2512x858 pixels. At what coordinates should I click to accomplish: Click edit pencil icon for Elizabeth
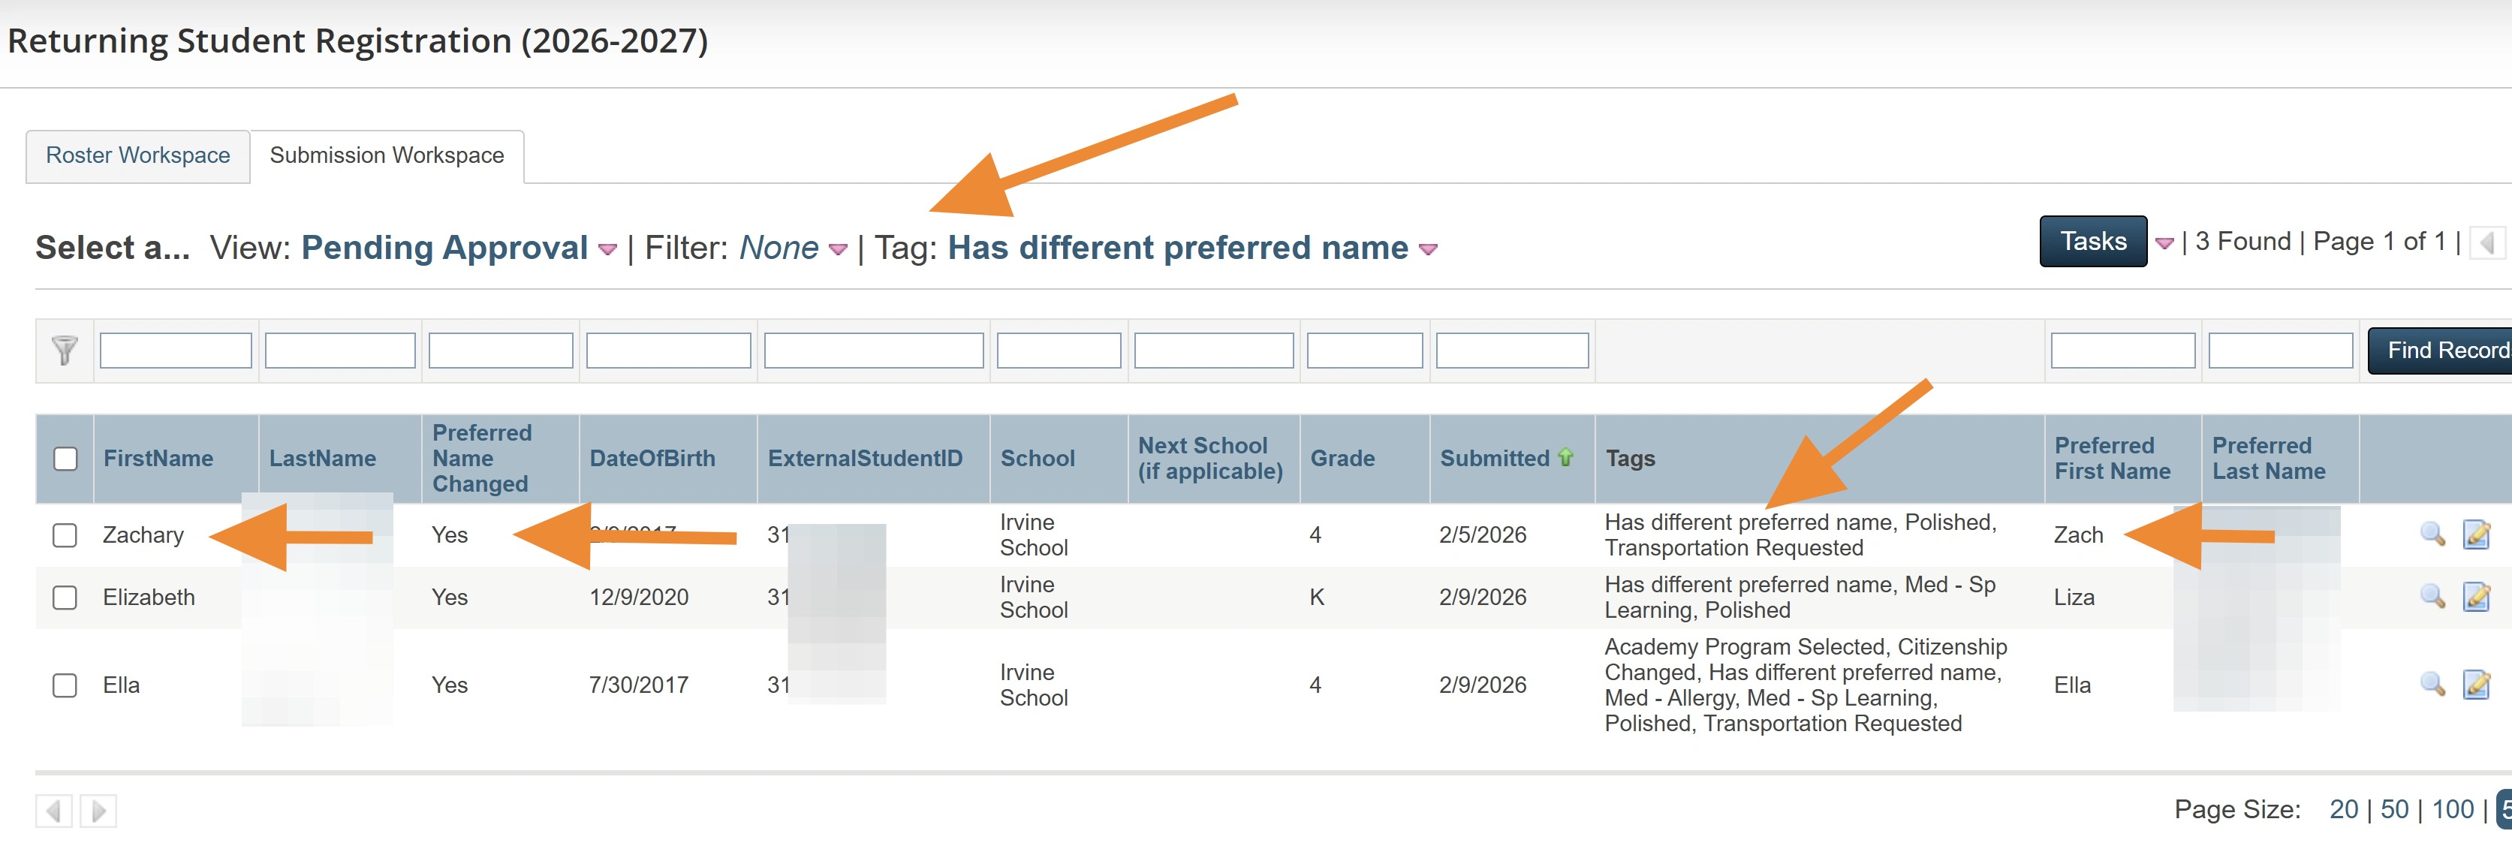(2476, 597)
